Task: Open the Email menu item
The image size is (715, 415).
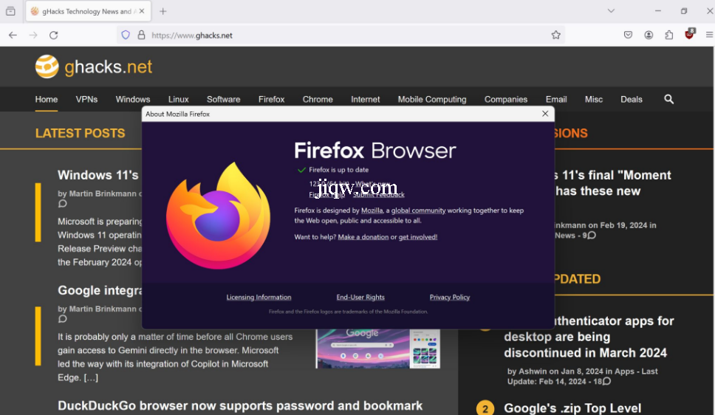Action: tap(556, 100)
